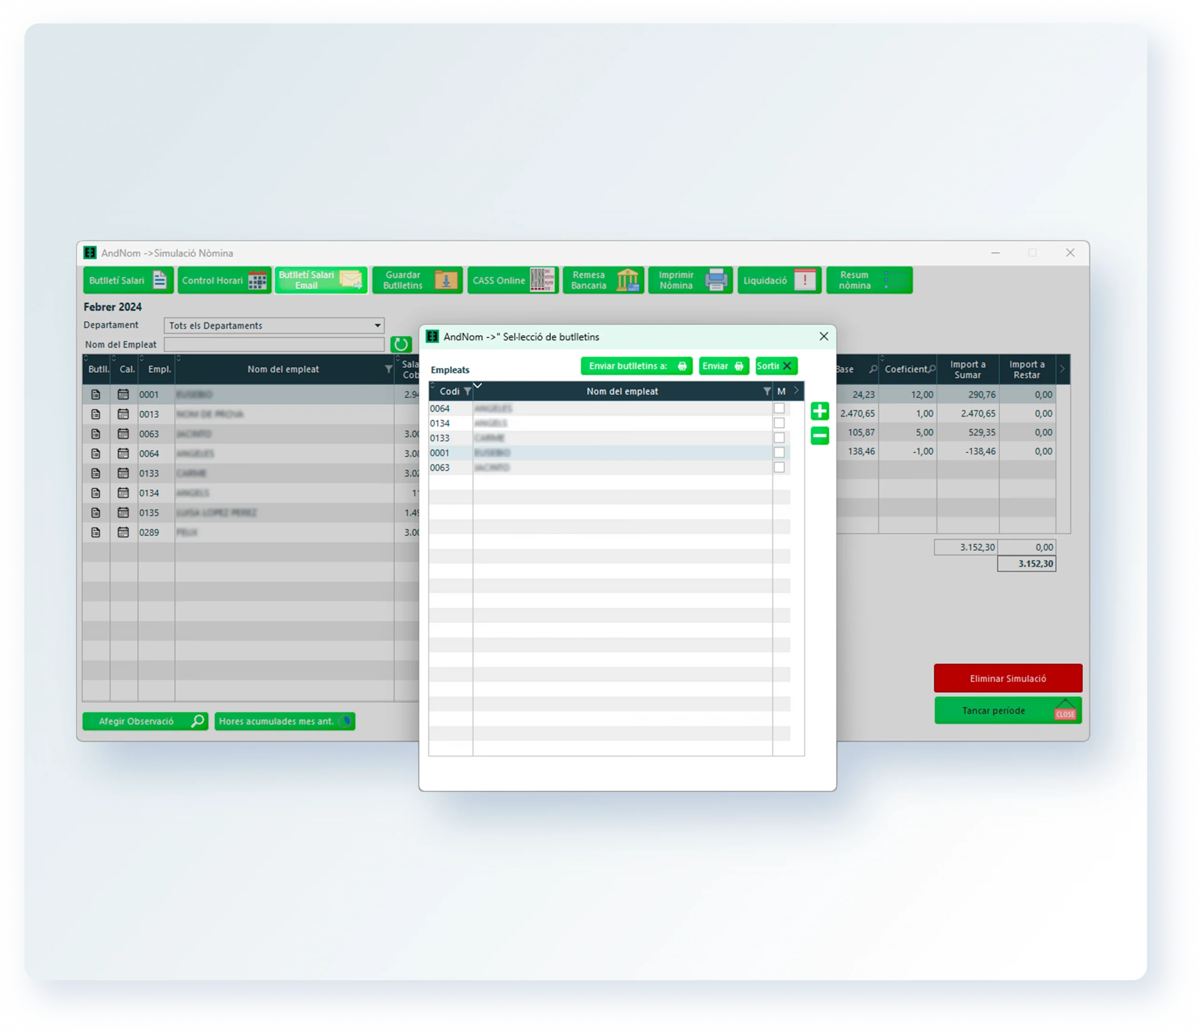Image resolution: width=1198 pixels, height=1032 pixels.
Task: Click the Sortir button
Action: (x=775, y=366)
